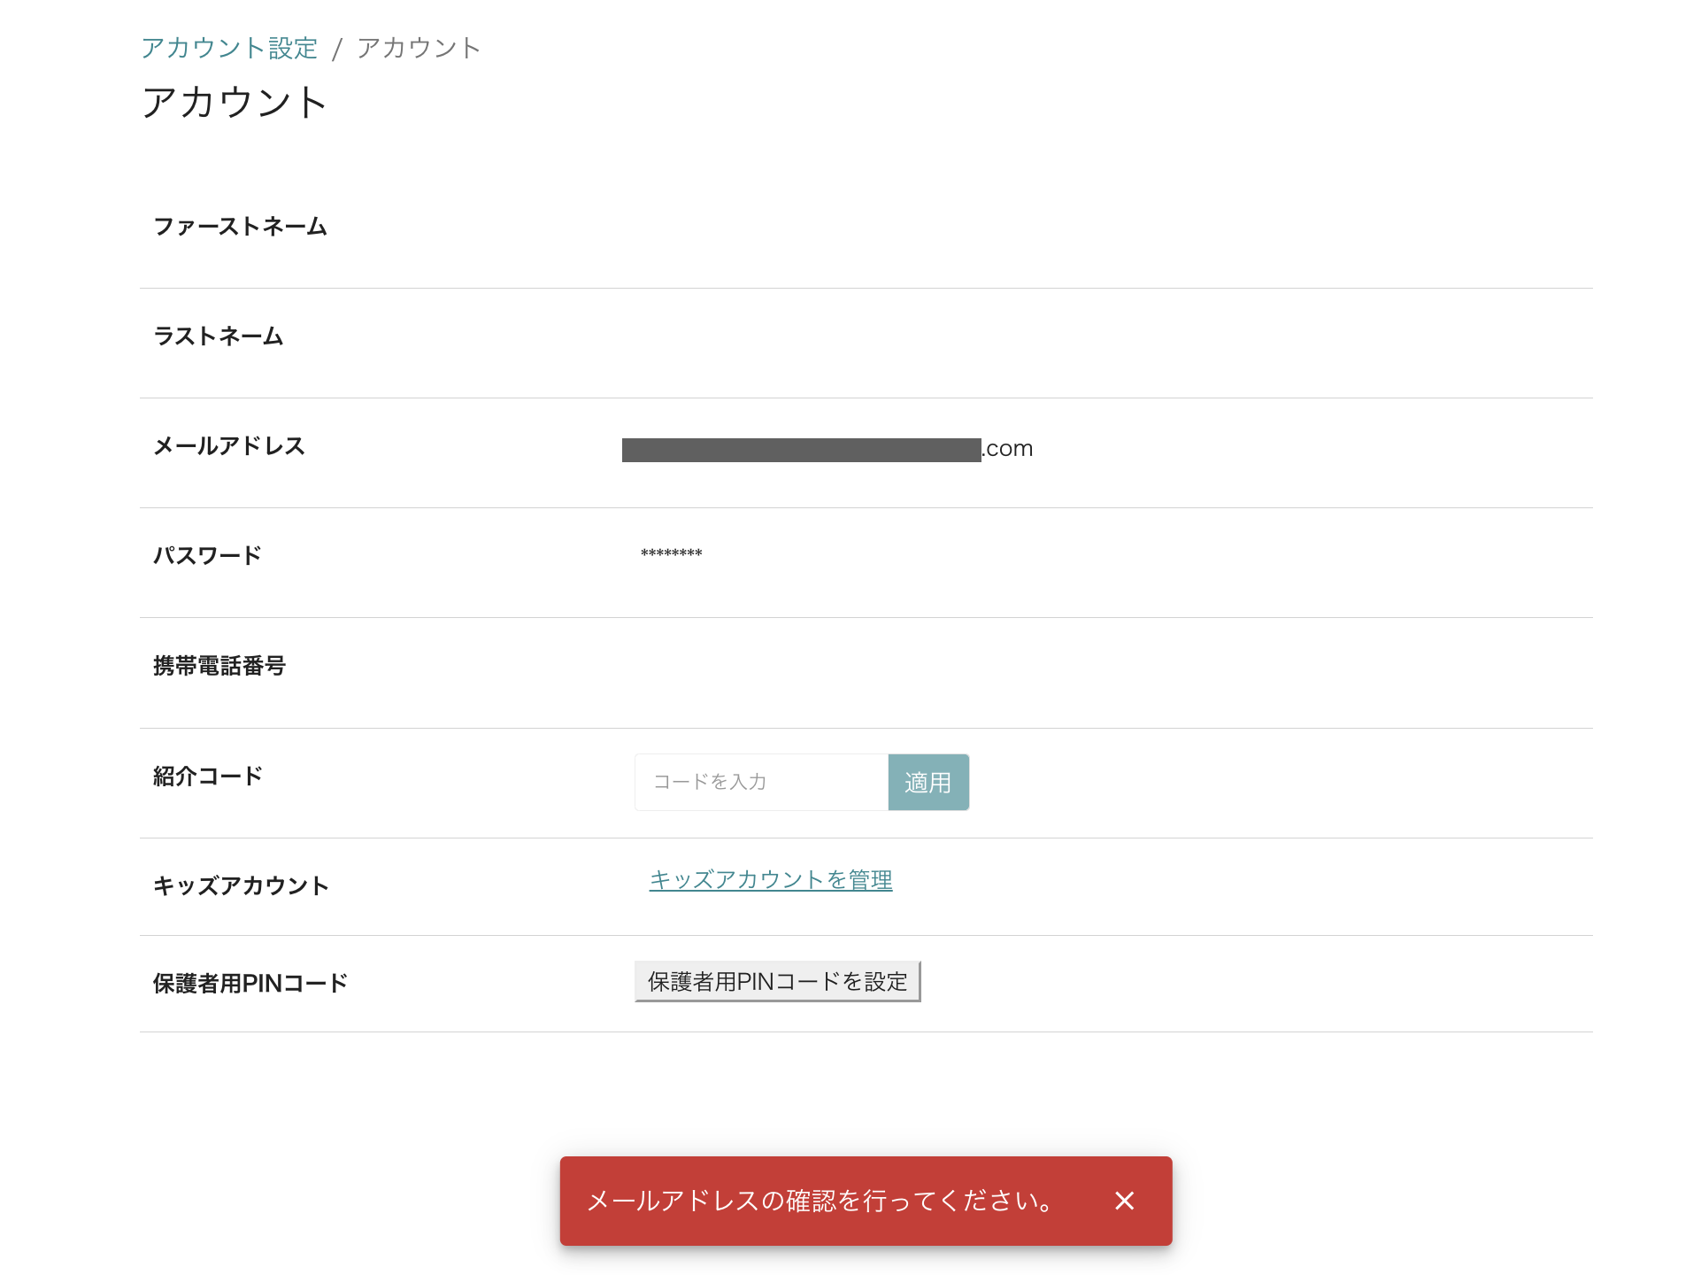This screenshot has width=1701, height=1275.
Task: Open キッズアカウントを管理 link
Action: [771, 879]
